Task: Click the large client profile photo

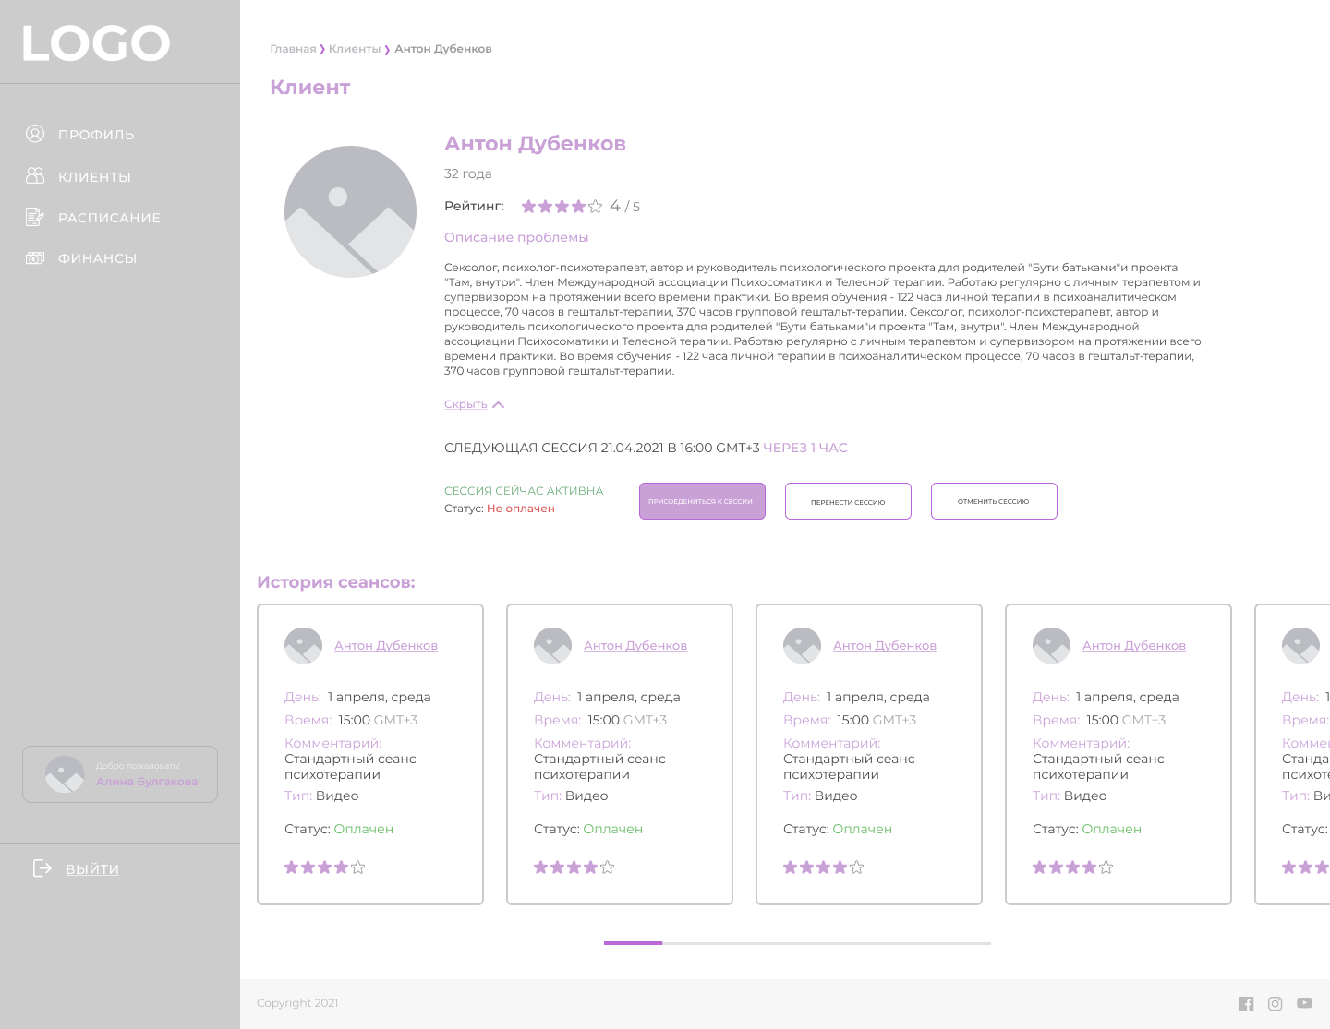Action: (x=350, y=211)
